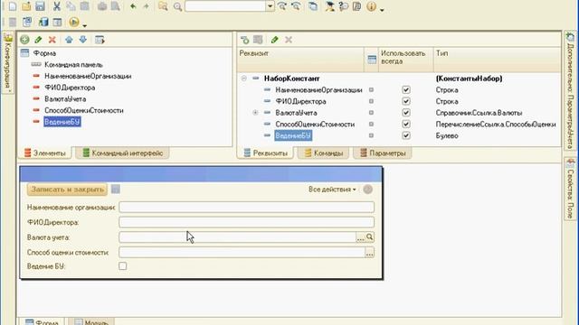Open the start debugging dropdown arrow

click(x=84, y=25)
